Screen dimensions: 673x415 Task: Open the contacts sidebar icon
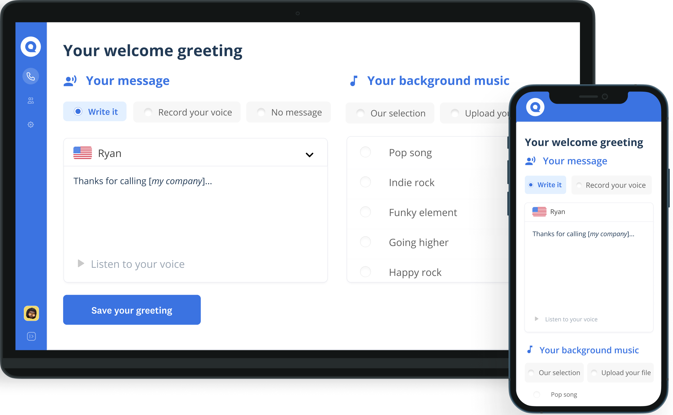[31, 101]
